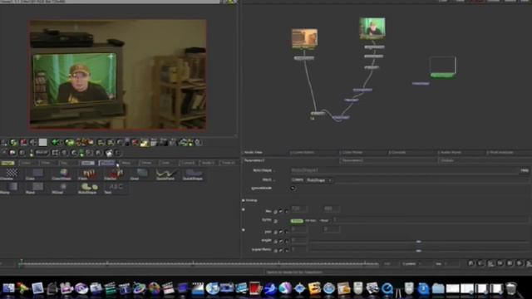Insert a QuickShape node
Viewport: 532px width, 299px height.
[193, 174]
